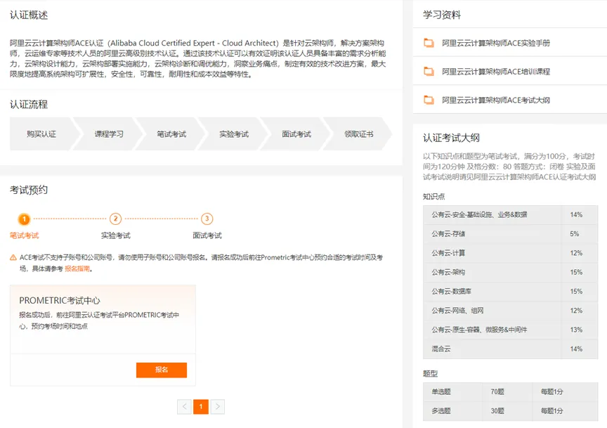Click the step 2 circle for 实验考试
Screen dimensions: 607x428
click(x=115, y=219)
